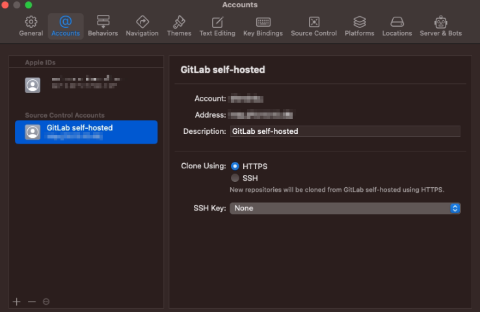
Task: Open Server & Bots robot icon
Action: (x=441, y=22)
